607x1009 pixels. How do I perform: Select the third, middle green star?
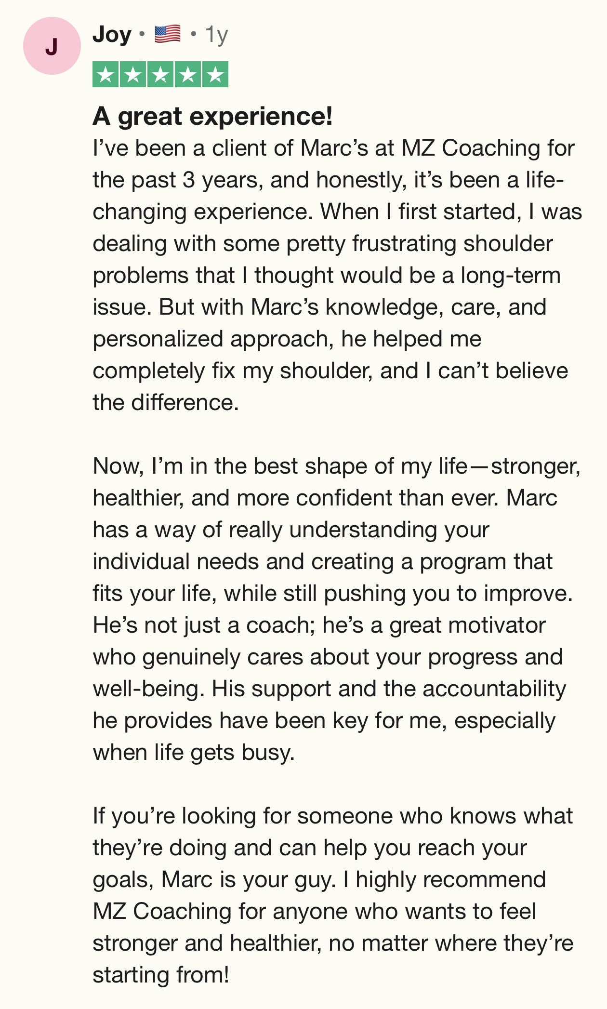pyautogui.click(x=160, y=75)
